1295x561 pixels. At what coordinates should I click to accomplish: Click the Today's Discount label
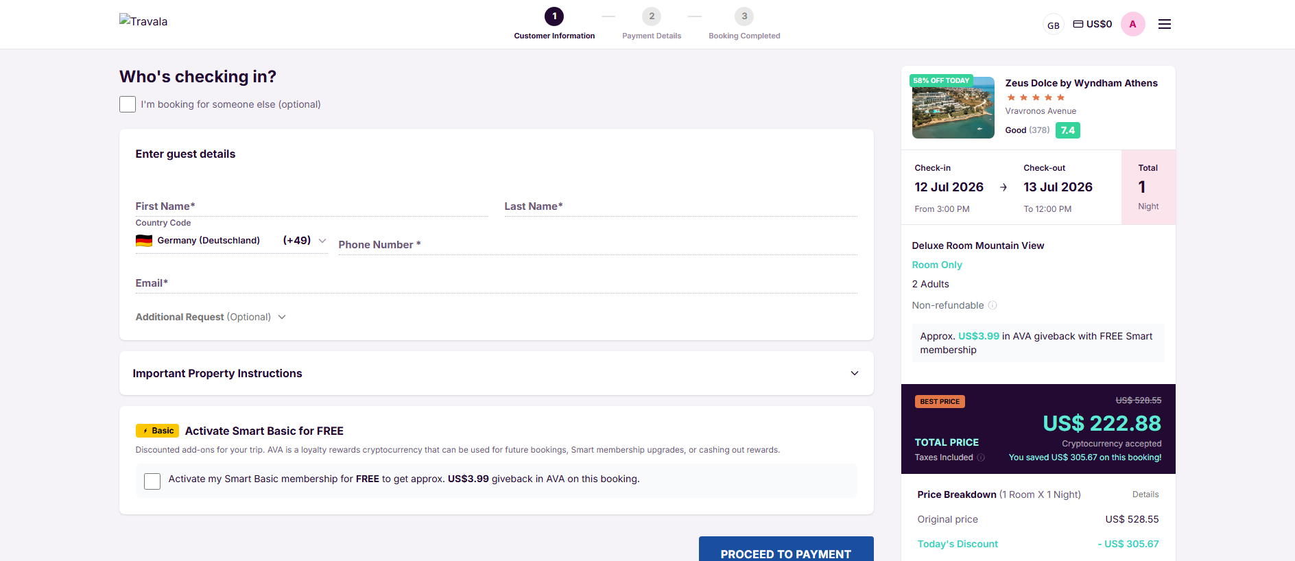point(958,544)
